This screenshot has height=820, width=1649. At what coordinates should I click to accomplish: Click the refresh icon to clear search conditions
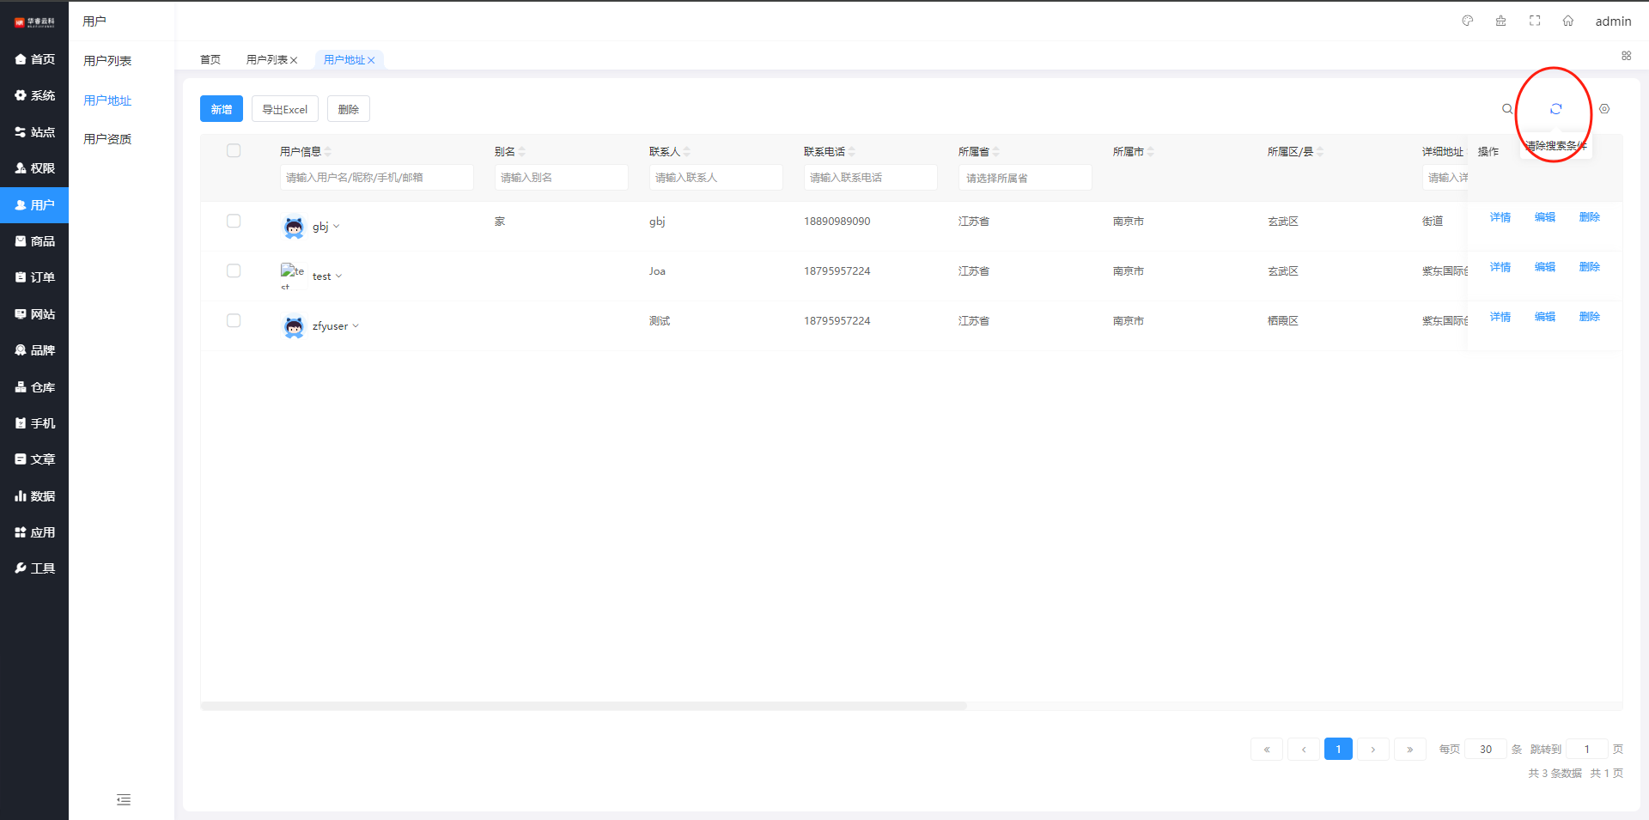click(x=1555, y=109)
